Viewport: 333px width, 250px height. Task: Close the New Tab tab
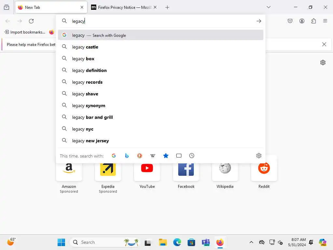coord(82,7)
